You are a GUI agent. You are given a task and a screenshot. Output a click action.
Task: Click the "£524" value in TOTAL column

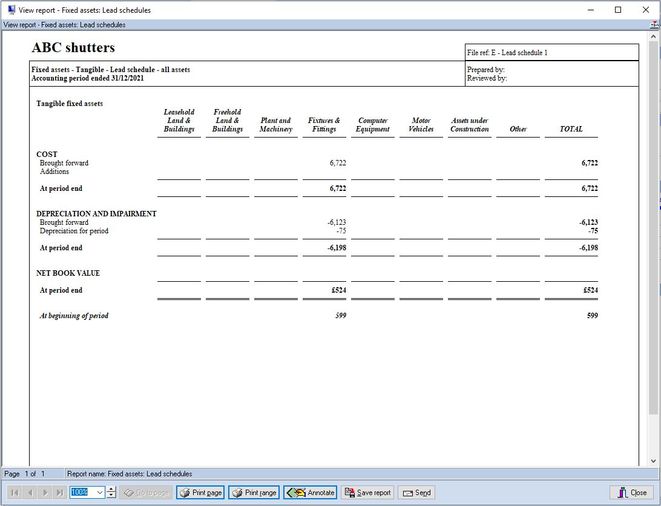click(x=591, y=290)
